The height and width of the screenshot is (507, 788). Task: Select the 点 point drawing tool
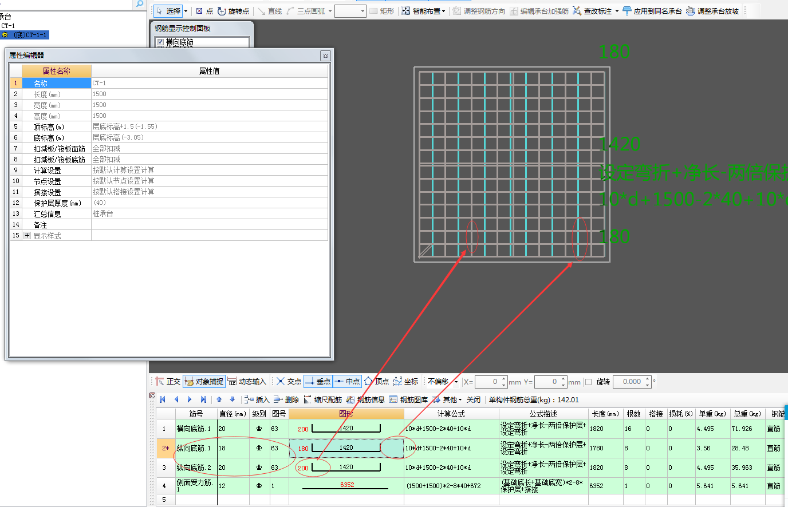click(204, 11)
